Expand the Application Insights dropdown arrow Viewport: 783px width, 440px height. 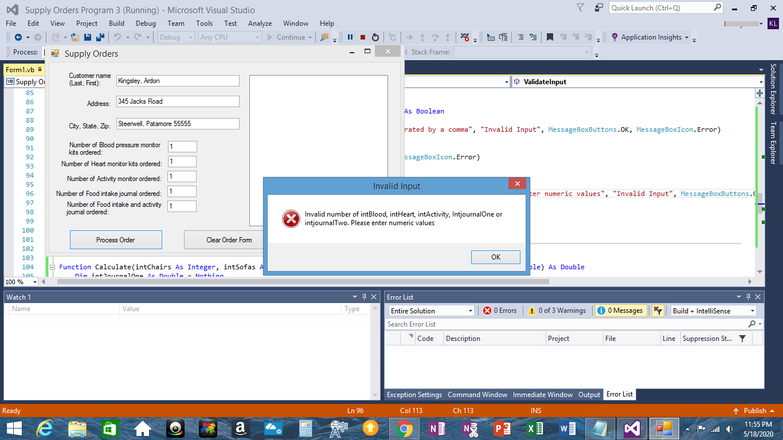tap(686, 37)
